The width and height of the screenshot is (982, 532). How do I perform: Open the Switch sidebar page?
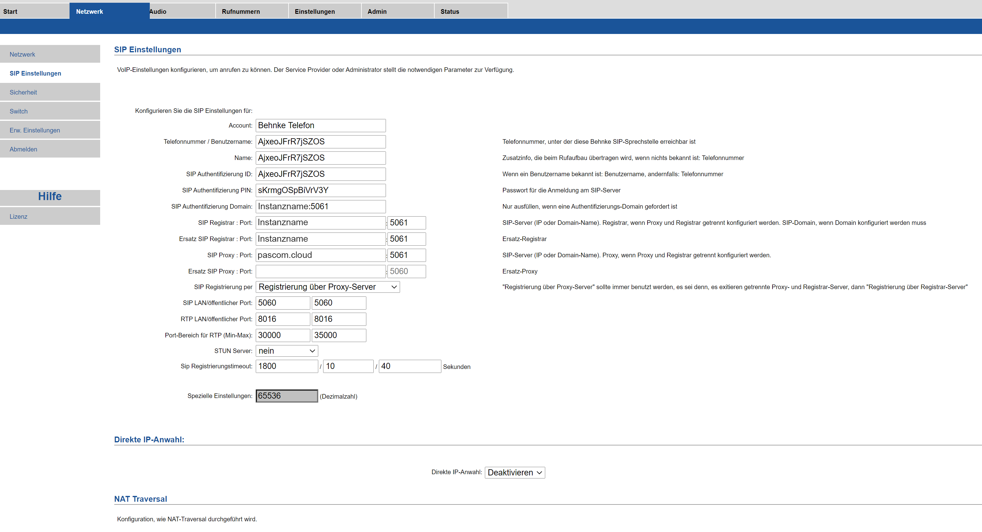50,111
